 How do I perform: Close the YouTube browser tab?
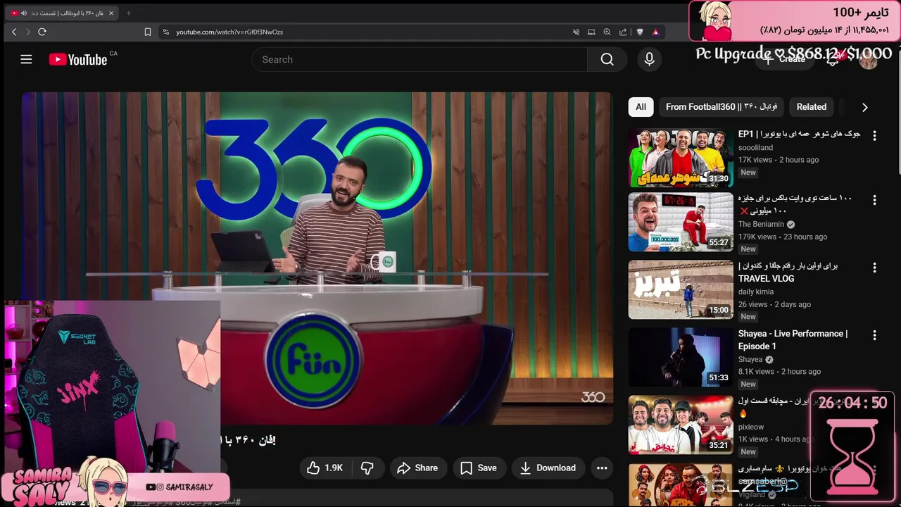(111, 13)
